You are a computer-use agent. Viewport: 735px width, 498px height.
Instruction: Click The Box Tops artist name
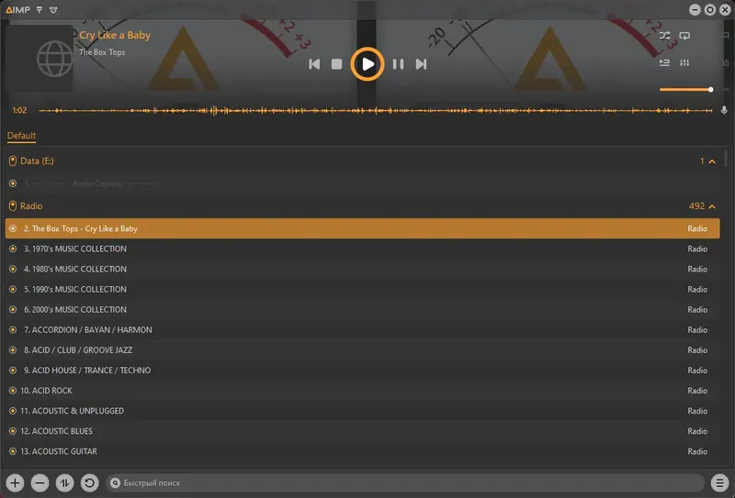[x=102, y=52]
